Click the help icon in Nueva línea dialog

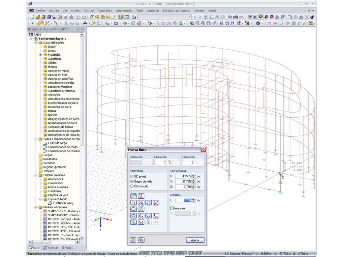[133, 240]
